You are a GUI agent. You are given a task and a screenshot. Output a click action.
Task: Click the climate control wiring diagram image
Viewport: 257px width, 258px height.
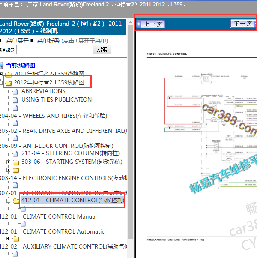click(x=210, y=132)
